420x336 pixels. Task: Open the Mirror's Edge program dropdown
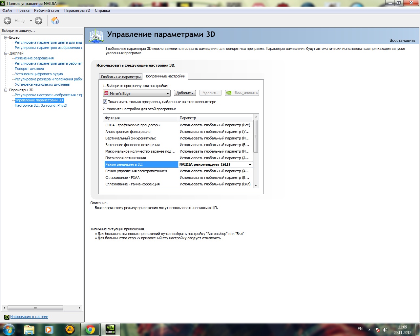[x=136, y=93]
